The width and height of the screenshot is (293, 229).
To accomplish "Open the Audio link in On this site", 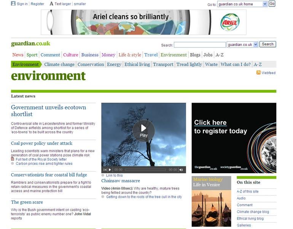I will 241,198.
